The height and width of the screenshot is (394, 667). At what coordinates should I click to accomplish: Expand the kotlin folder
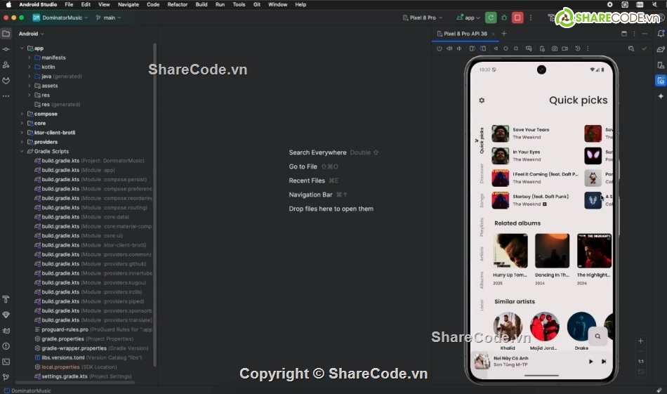coord(29,67)
